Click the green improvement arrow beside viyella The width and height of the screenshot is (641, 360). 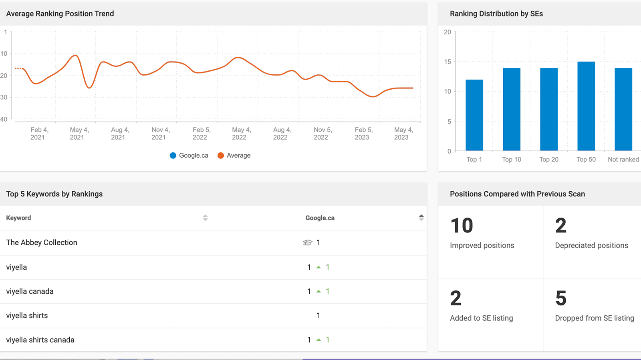click(x=319, y=267)
